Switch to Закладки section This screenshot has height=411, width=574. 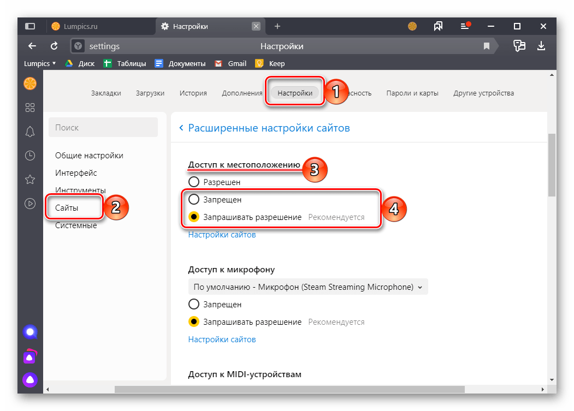coord(106,93)
